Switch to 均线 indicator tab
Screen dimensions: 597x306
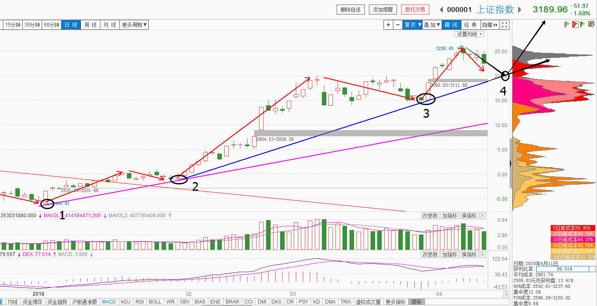point(13,302)
